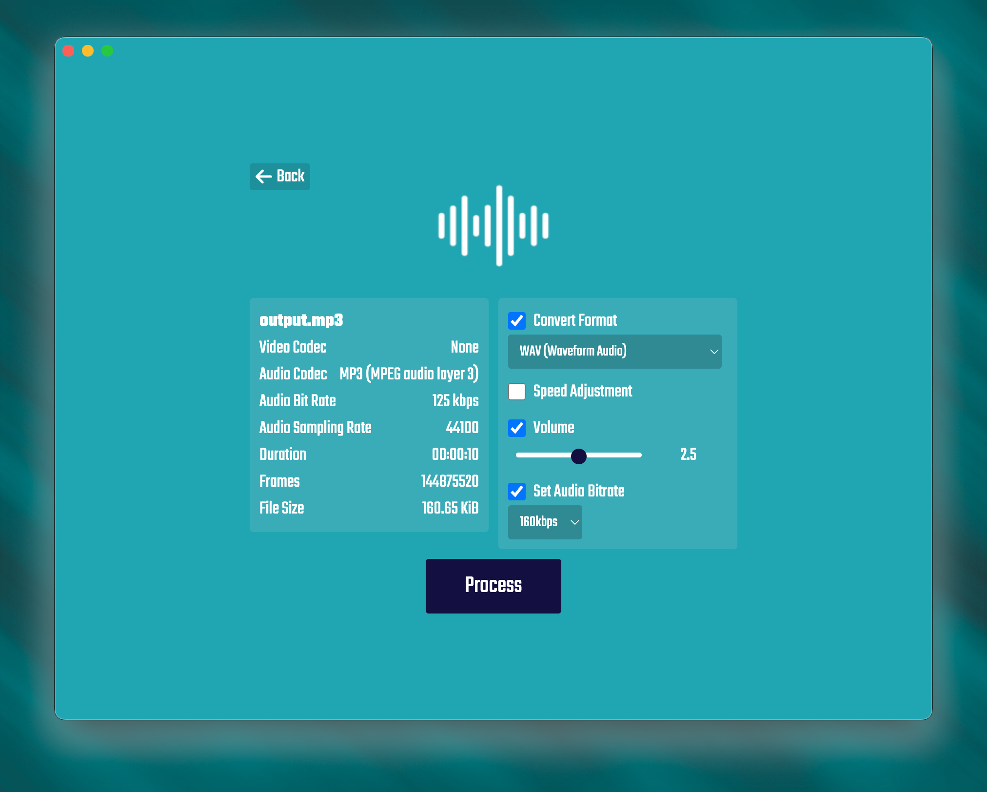Drag the Volume slider to adjust level
This screenshot has height=792, width=987.
(x=579, y=456)
